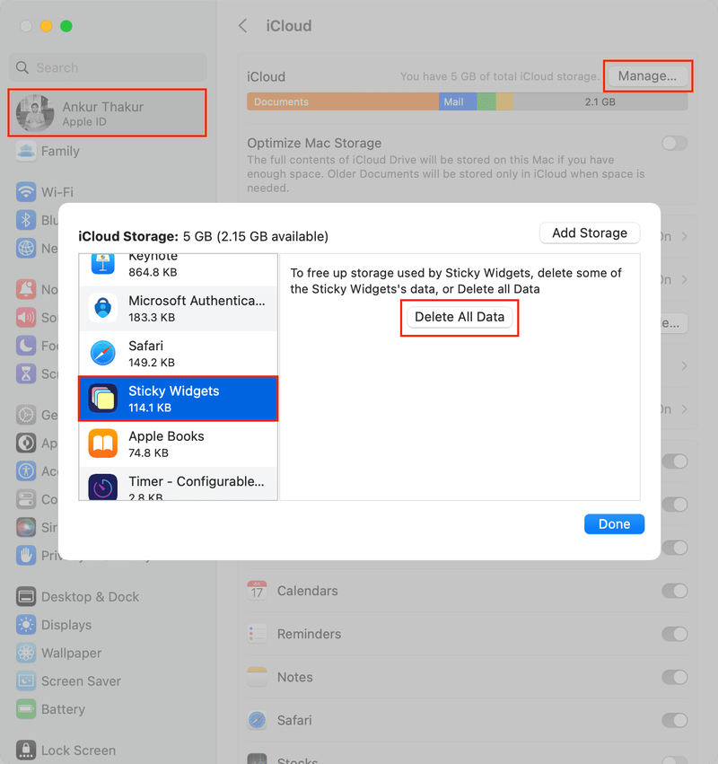Click the Notes icon in the iCloud apps list
Viewport: 718px width, 764px height.
tap(257, 677)
